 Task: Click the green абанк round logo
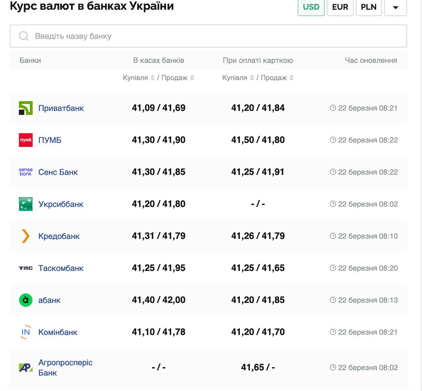coord(26,300)
